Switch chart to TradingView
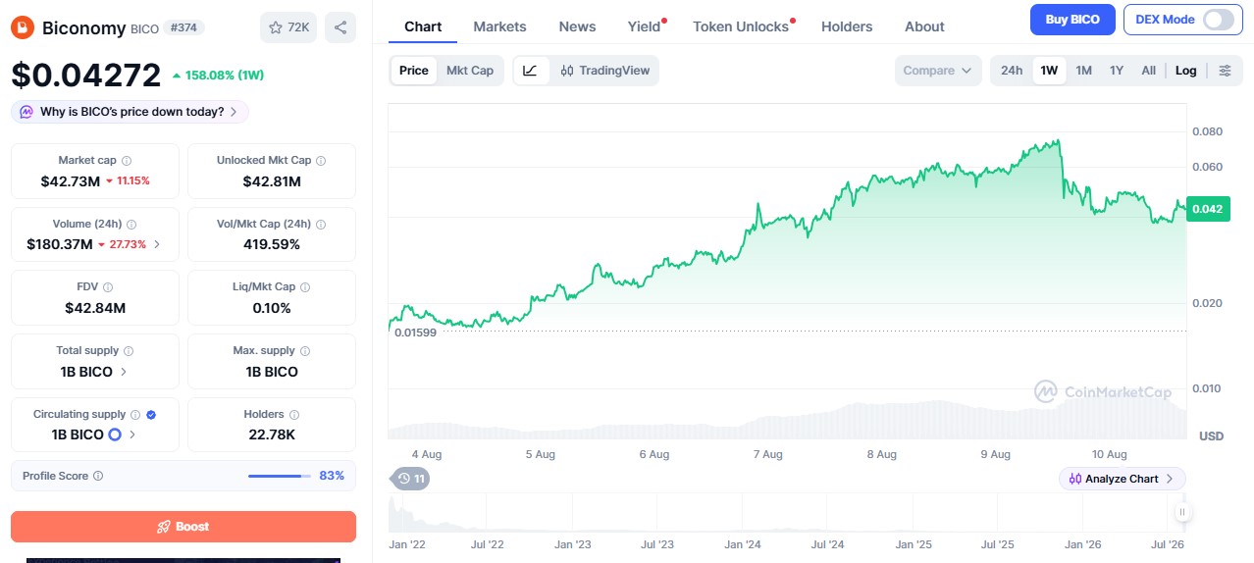This screenshot has height=563, width=1254. coord(605,71)
